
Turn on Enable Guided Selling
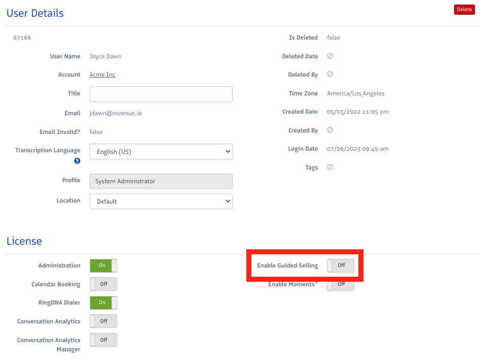pos(340,265)
